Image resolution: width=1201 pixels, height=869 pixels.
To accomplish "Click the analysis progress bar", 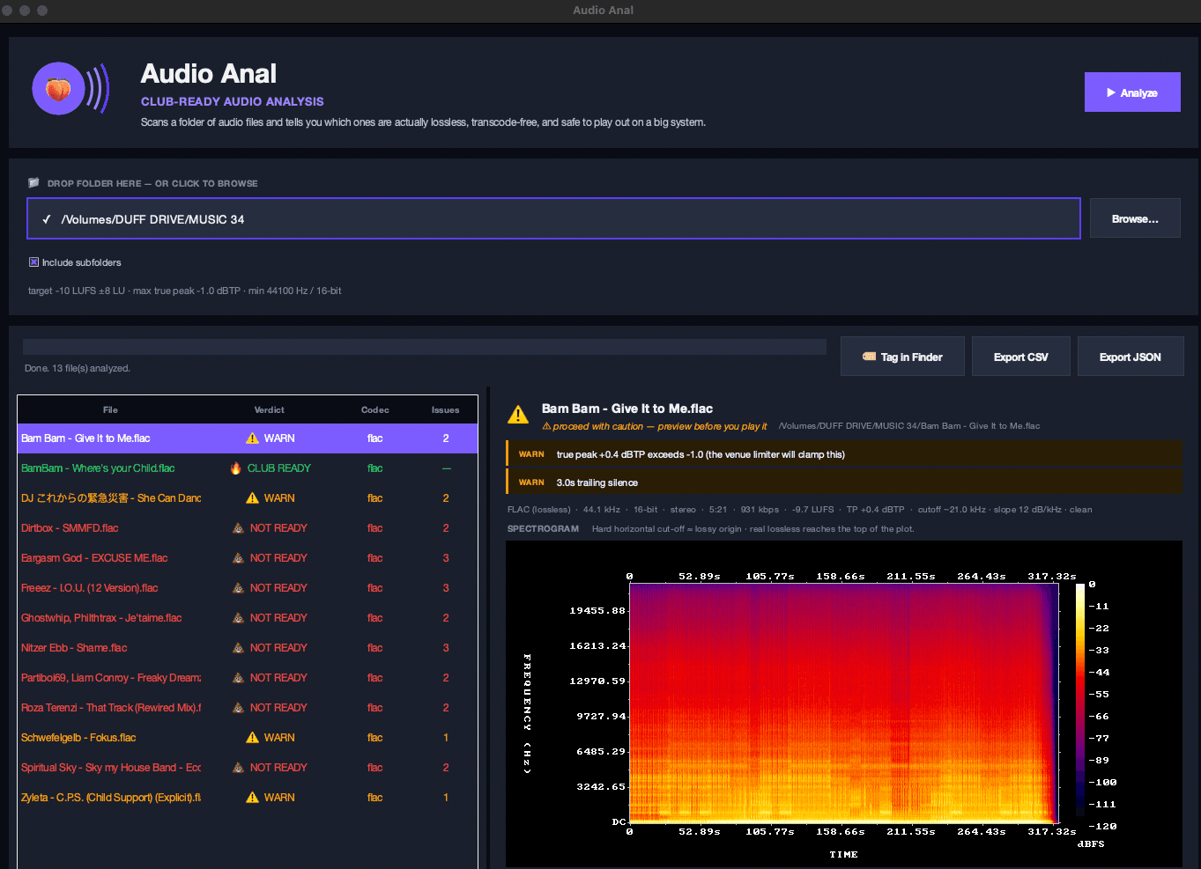I will coord(425,347).
